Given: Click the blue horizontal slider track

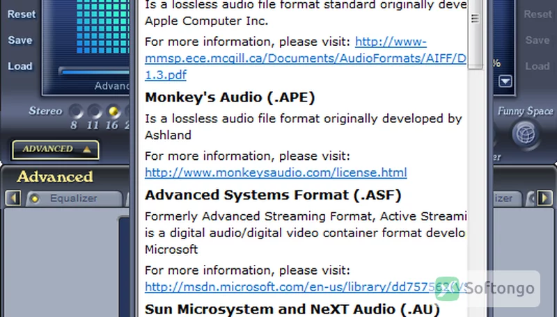Looking at the screenshot, I should (95, 72).
